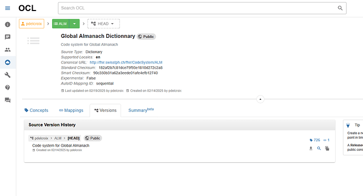Screen dimensions: 363x196
Task: Switch to the Mappings tab
Action: coord(71,110)
